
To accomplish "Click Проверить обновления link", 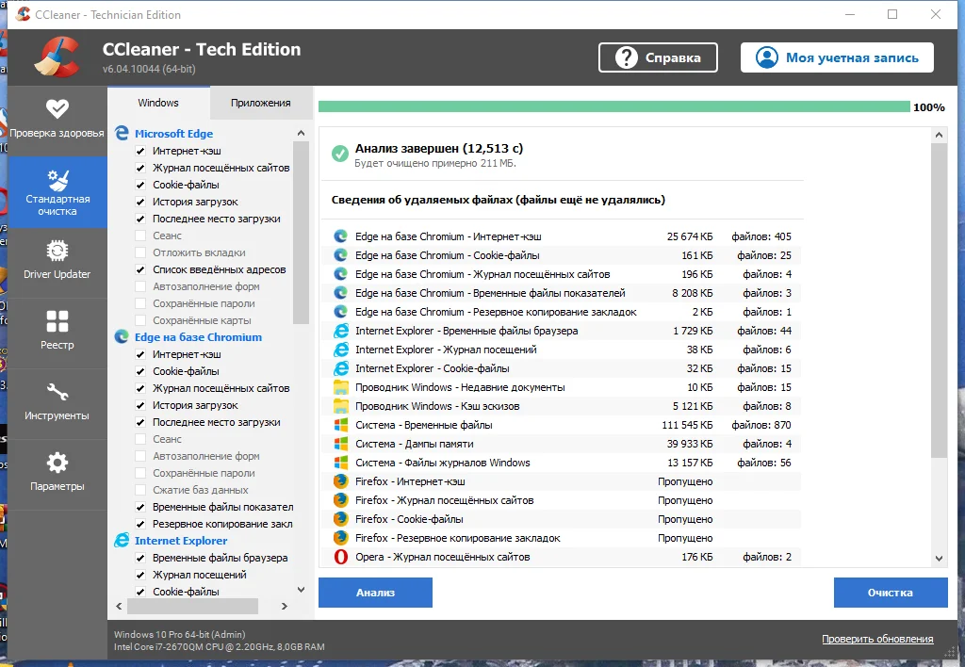I will pos(877,640).
